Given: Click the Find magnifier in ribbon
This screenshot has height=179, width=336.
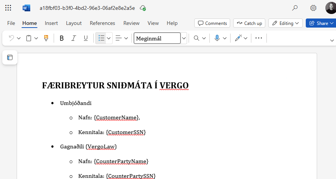Looking at the screenshot, I should click(196, 38).
